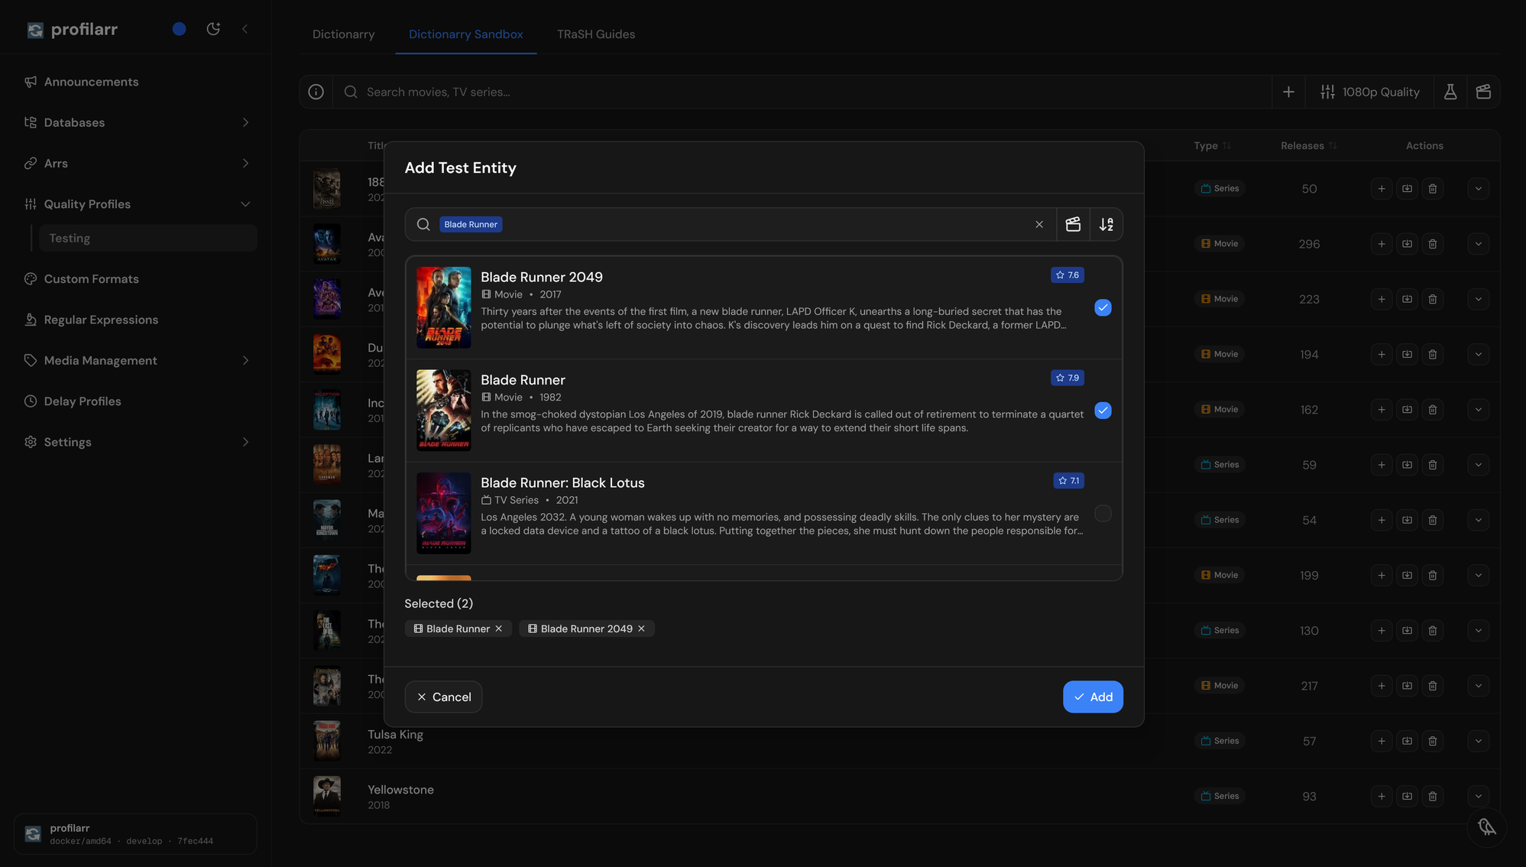Image resolution: width=1526 pixels, height=867 pixels.
Task: Click the clapperboard icon in top toolbar
Action: pos(1483,92)
